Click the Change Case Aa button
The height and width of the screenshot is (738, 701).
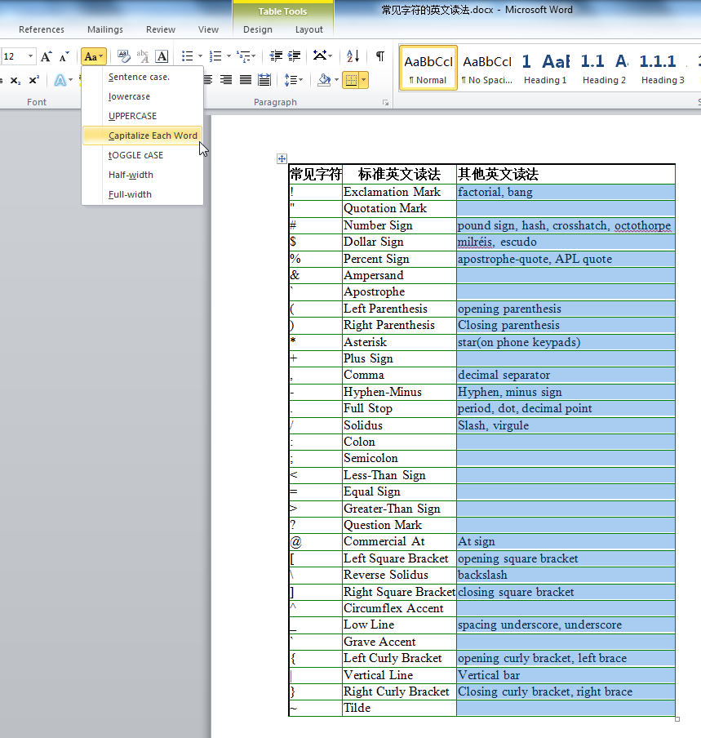[94, 56]
